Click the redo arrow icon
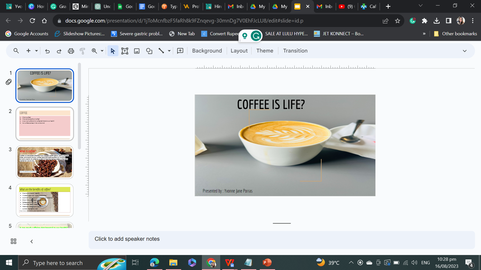The width and height of the screenshot is (481, 270). point(59,51)
